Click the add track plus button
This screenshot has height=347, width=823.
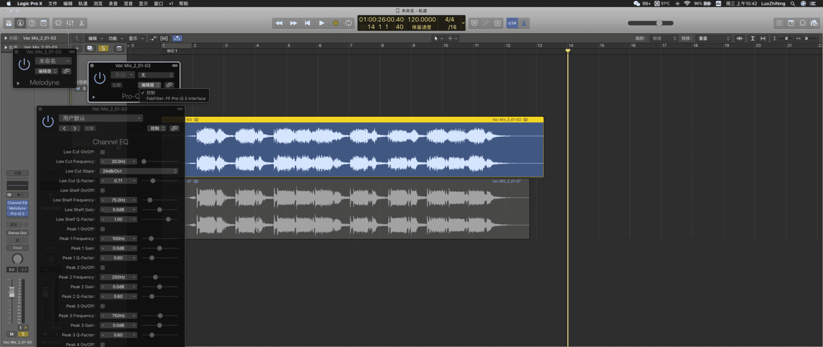click(x=77, y=48)
